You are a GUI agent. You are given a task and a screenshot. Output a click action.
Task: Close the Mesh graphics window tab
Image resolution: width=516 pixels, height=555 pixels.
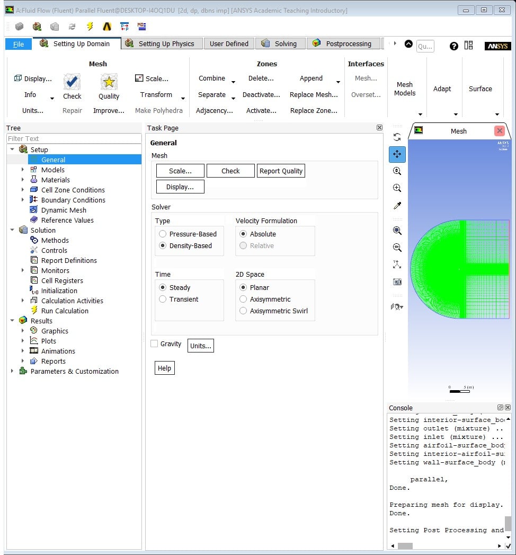tap(500, 130)
